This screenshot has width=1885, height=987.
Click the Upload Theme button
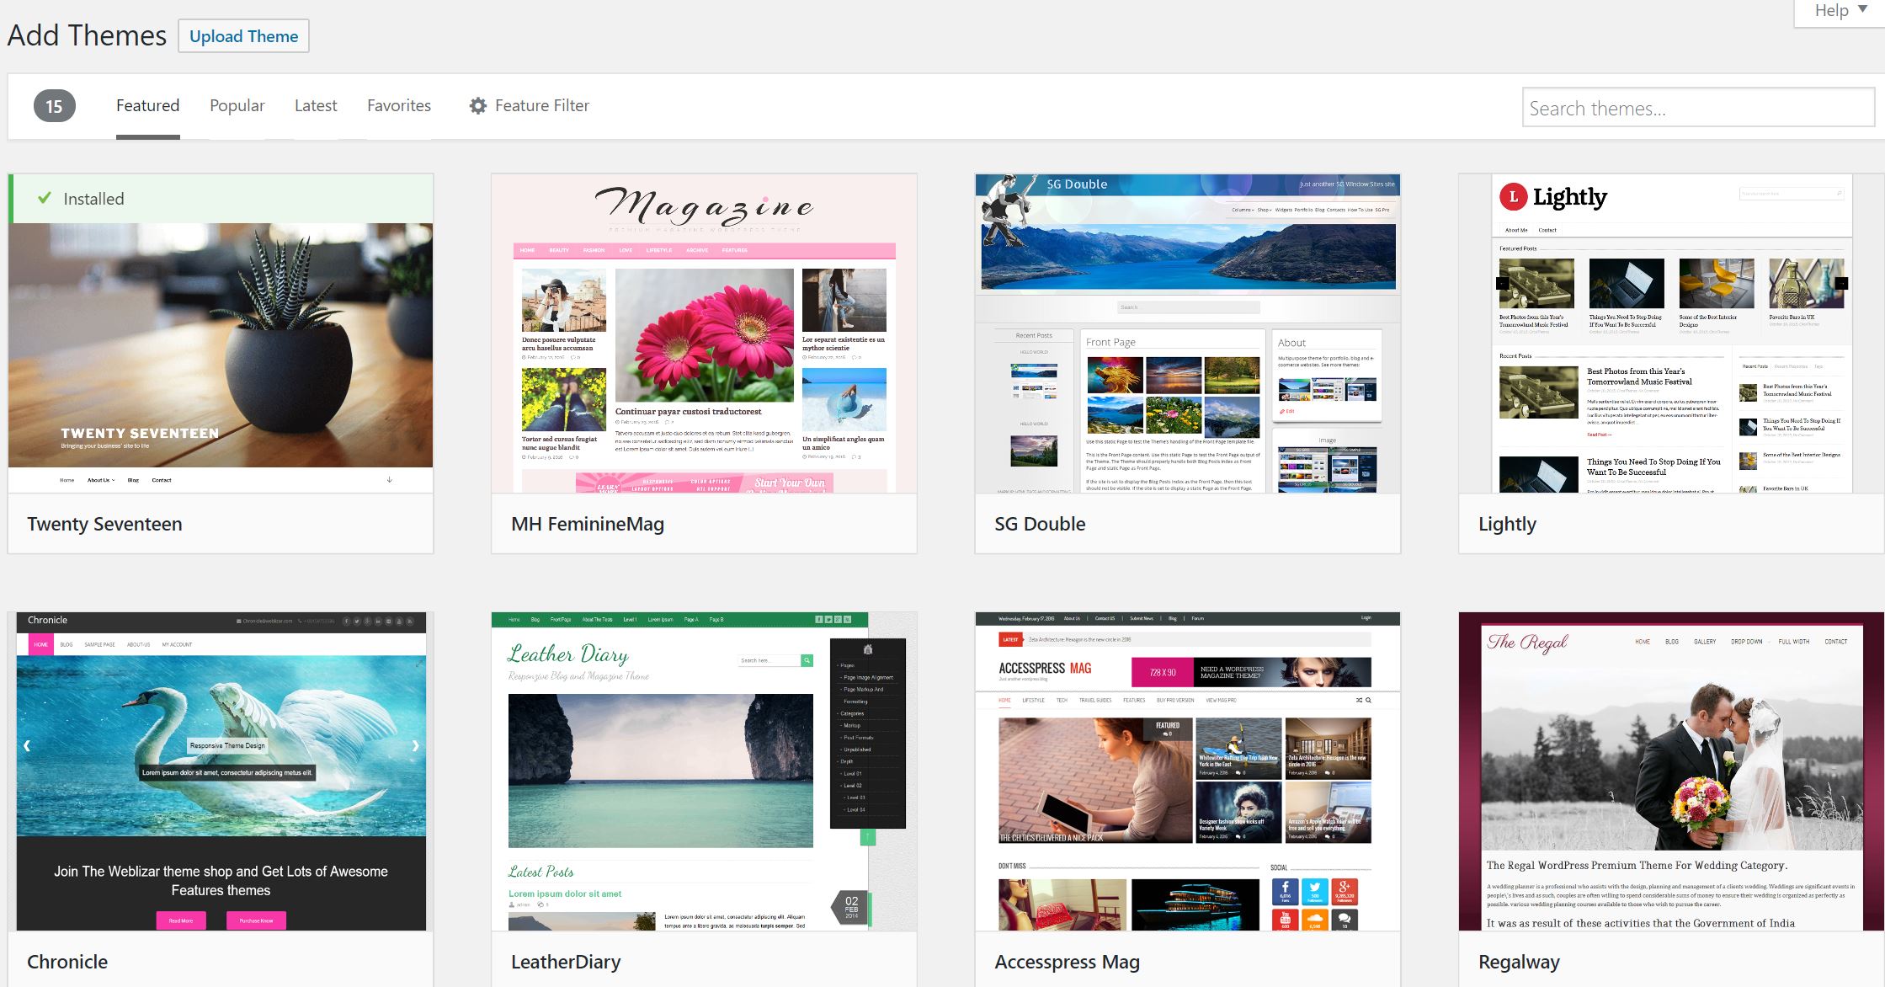click(x=244, y=35)
